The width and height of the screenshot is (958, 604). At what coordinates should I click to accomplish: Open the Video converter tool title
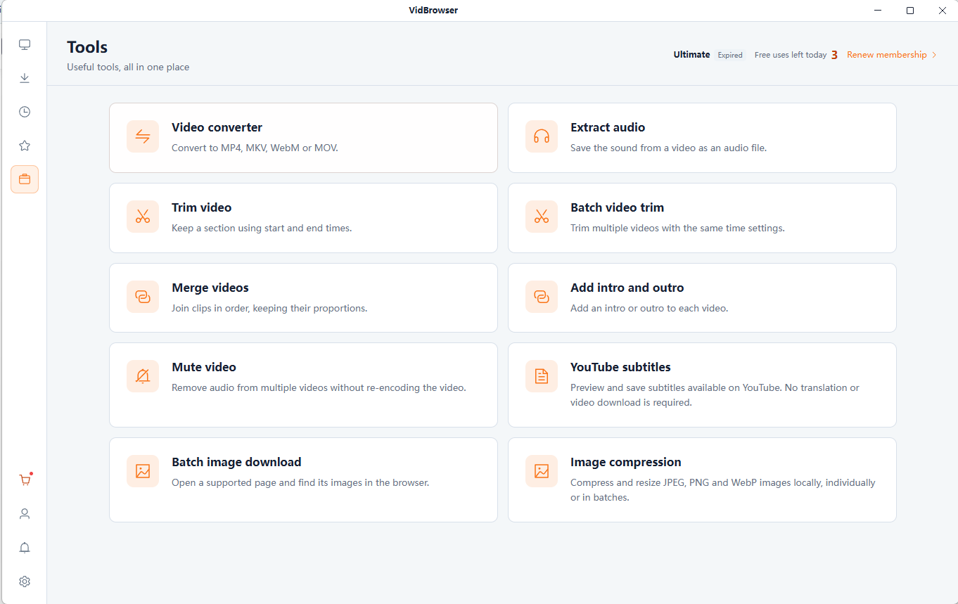pyautogui.click(x=217, y=127)
